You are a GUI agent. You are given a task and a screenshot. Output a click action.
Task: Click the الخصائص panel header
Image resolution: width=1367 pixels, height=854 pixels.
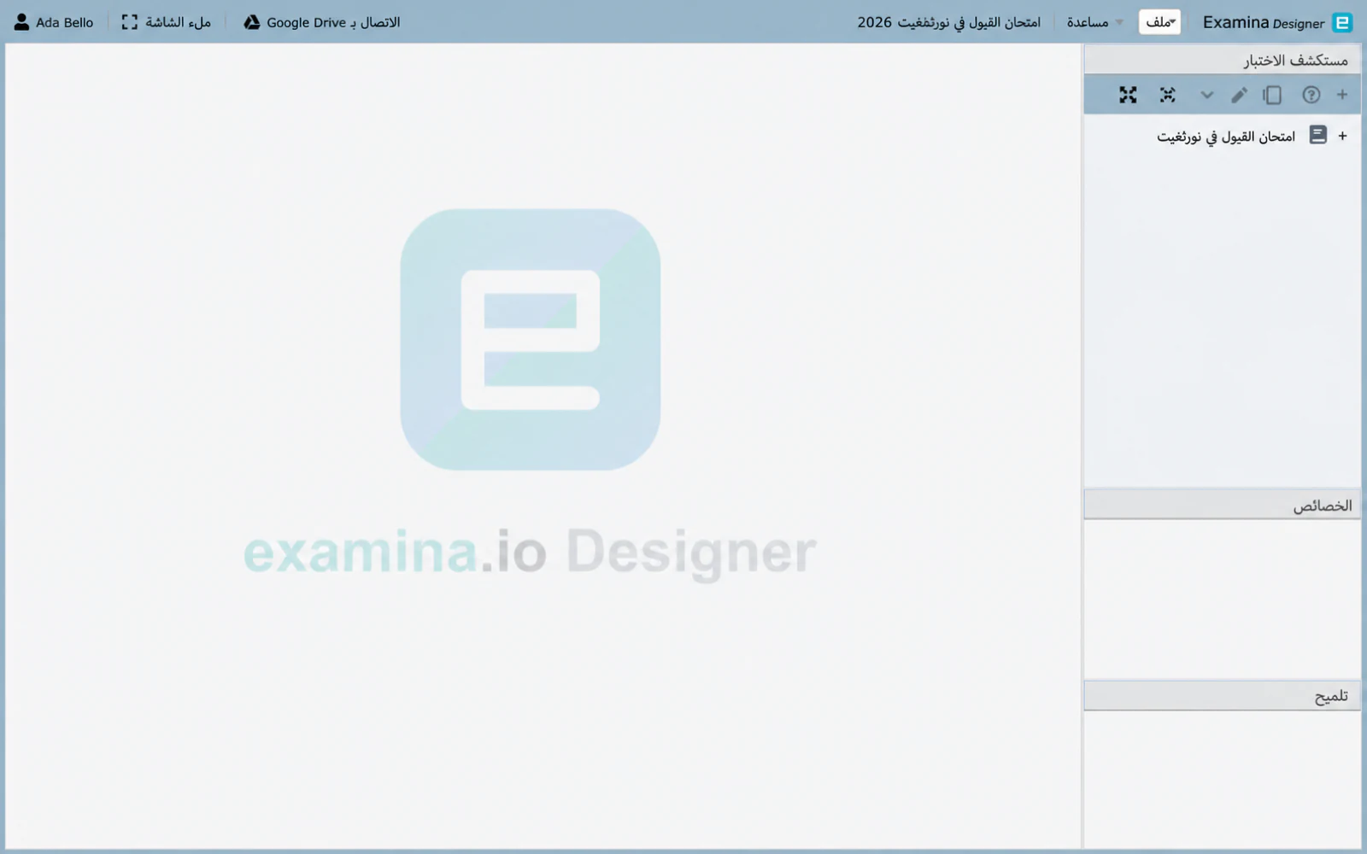coord(1222,505)
